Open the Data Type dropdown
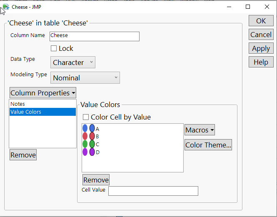The height and width of the screenshot is (217, 277). coord(73,62)
